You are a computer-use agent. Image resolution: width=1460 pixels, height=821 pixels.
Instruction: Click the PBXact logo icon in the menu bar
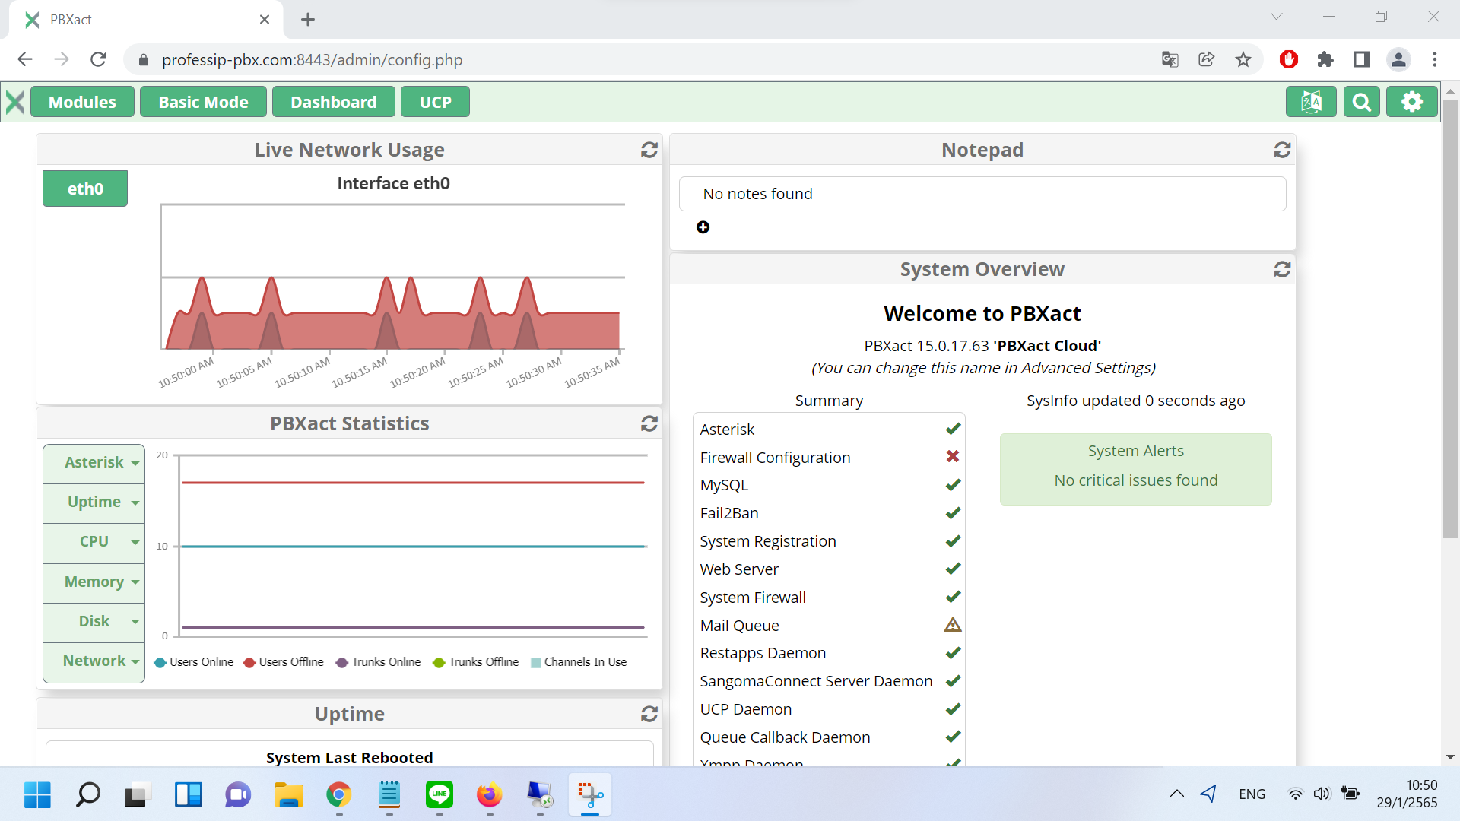[15, 102]
